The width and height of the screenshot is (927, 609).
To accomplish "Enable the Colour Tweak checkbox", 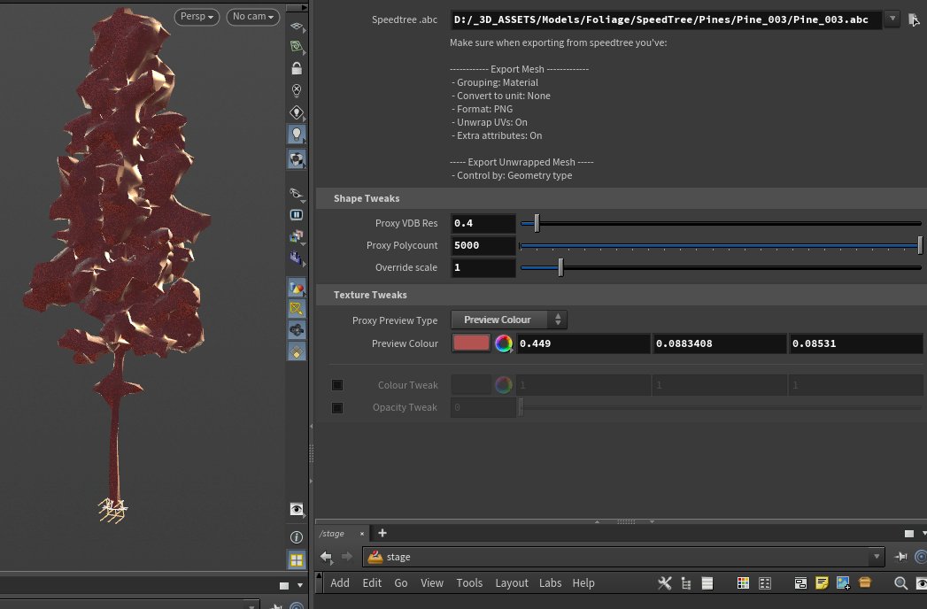I will pos(337,385).
